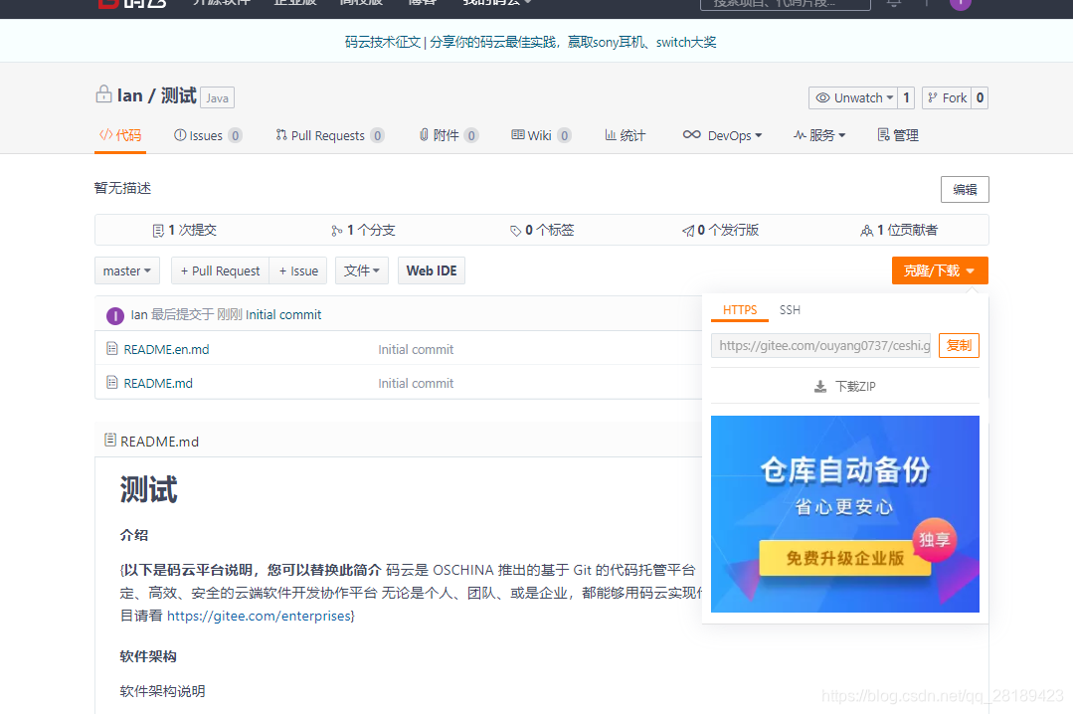Click the 编辑 edit description button
1073x714 pixels.
(x=965, y=190)
